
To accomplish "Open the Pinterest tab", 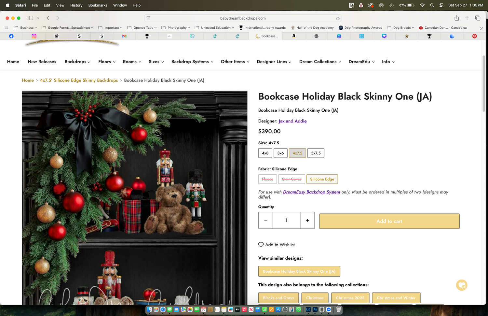I will [x=475, y=36].
